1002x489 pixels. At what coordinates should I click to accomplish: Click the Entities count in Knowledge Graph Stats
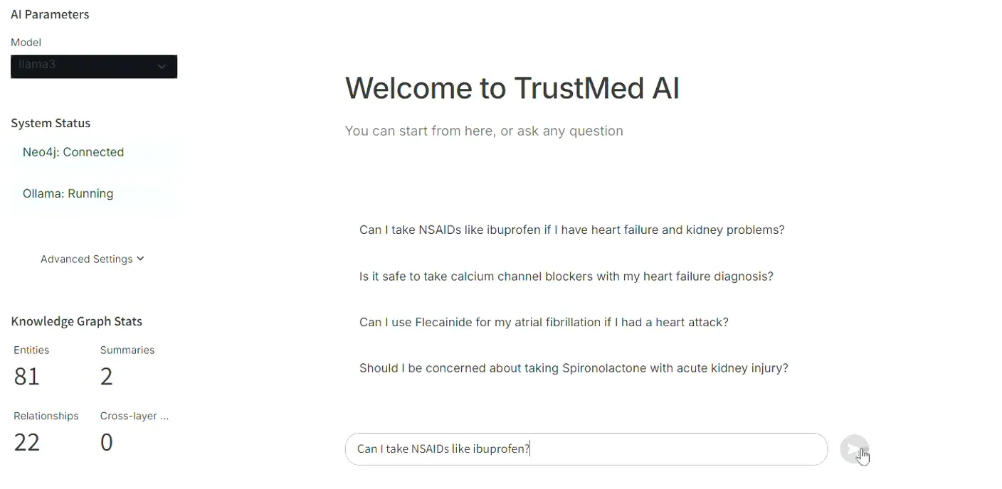pos(27,376)
